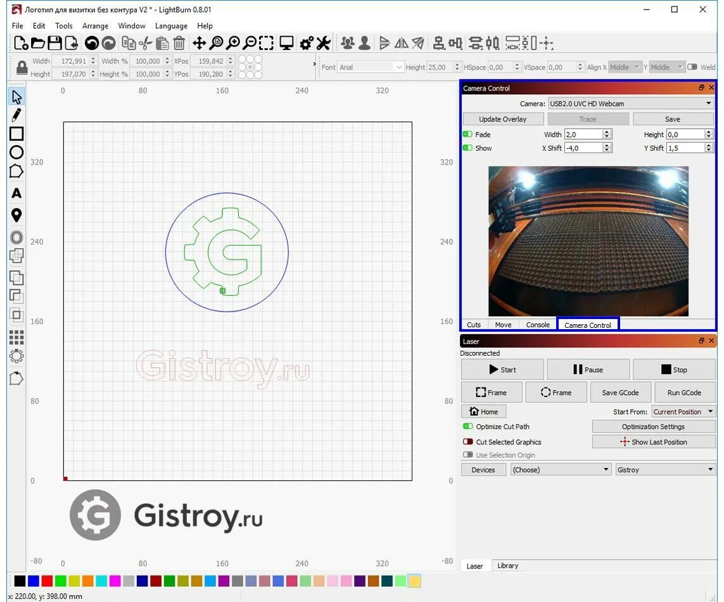This screenshot has height=602, width=724.
Task: Select the Rectangle tool
Action: coord(16,134)
